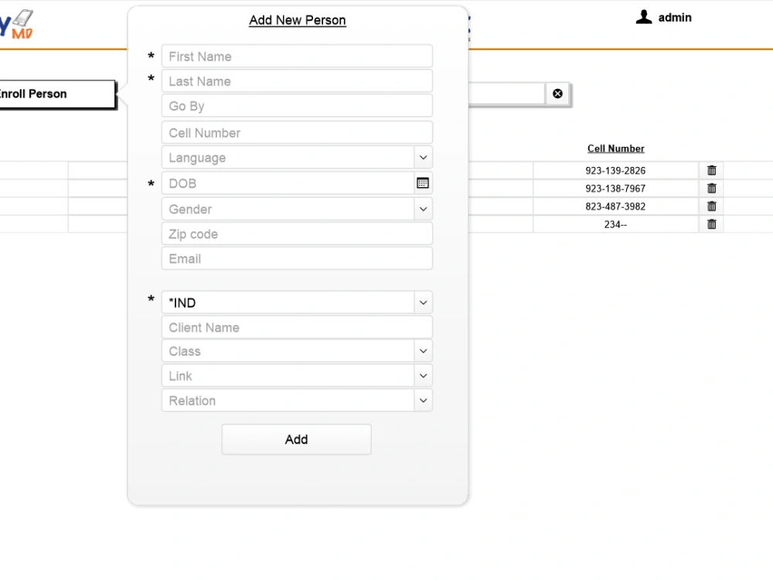This screenshot has height=580, width=773.
Task: Open the admin account menu
Action: tap(674, 17)
